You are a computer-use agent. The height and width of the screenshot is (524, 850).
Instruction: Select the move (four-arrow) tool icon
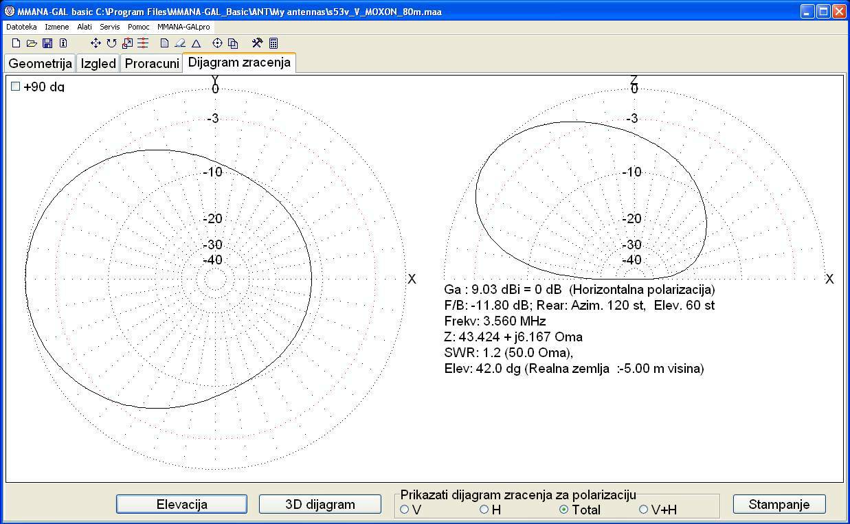[96, 43]
